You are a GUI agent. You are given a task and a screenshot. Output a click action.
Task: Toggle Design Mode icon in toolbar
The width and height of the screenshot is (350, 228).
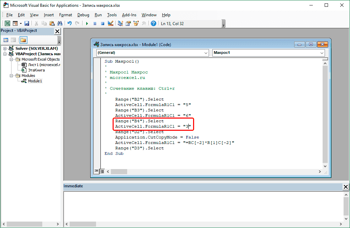(x=110, y=23)
